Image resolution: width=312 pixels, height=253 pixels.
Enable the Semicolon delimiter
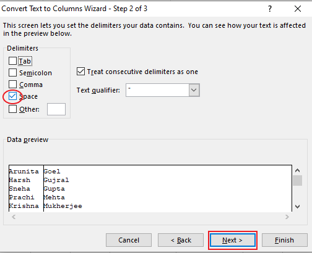point(13,73)
